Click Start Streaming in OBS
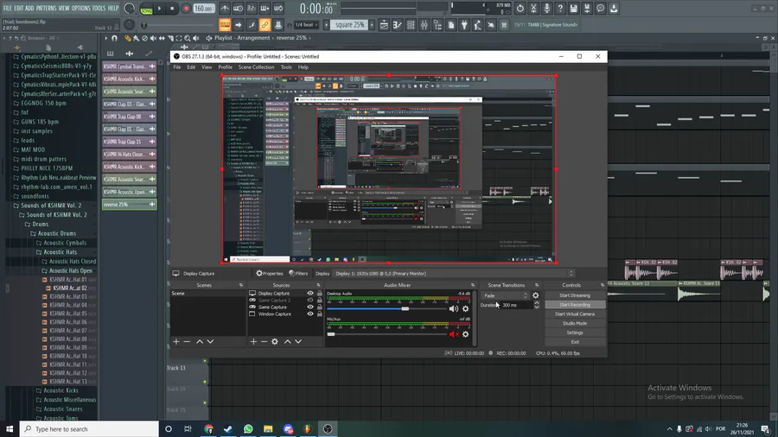 [x=575, y=295]
